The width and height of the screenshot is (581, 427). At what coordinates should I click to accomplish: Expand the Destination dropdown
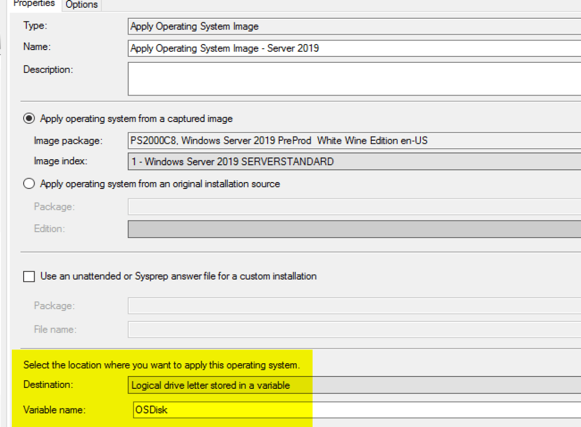(x=354, y=385)
